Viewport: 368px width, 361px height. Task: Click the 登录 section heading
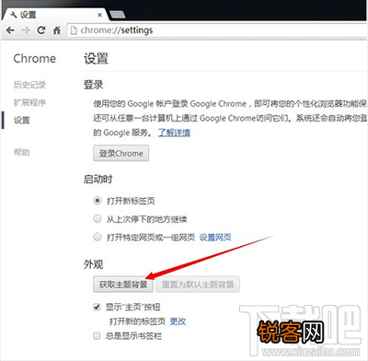tap(93, 85)
